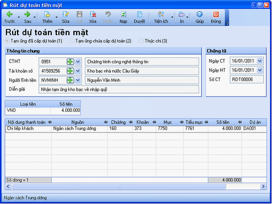
Task: Expand In print dropdown arrow
Action: (187, 17)
